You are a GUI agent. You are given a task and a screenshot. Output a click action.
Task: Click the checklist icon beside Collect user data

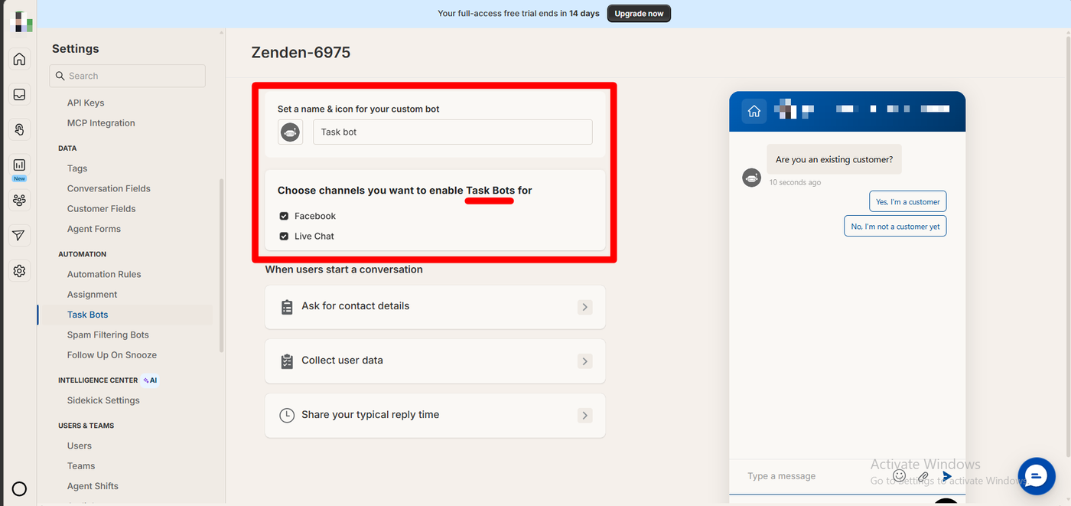pyautogui.click(x=287, y=361)
